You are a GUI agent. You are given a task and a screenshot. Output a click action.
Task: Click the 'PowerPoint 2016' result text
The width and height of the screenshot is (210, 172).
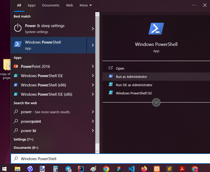click(35, 67)
